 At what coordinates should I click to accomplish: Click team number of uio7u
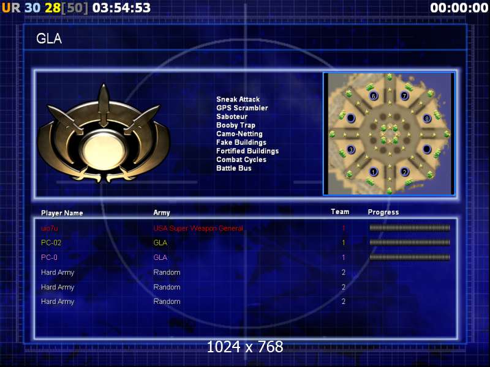pos(344,228)
